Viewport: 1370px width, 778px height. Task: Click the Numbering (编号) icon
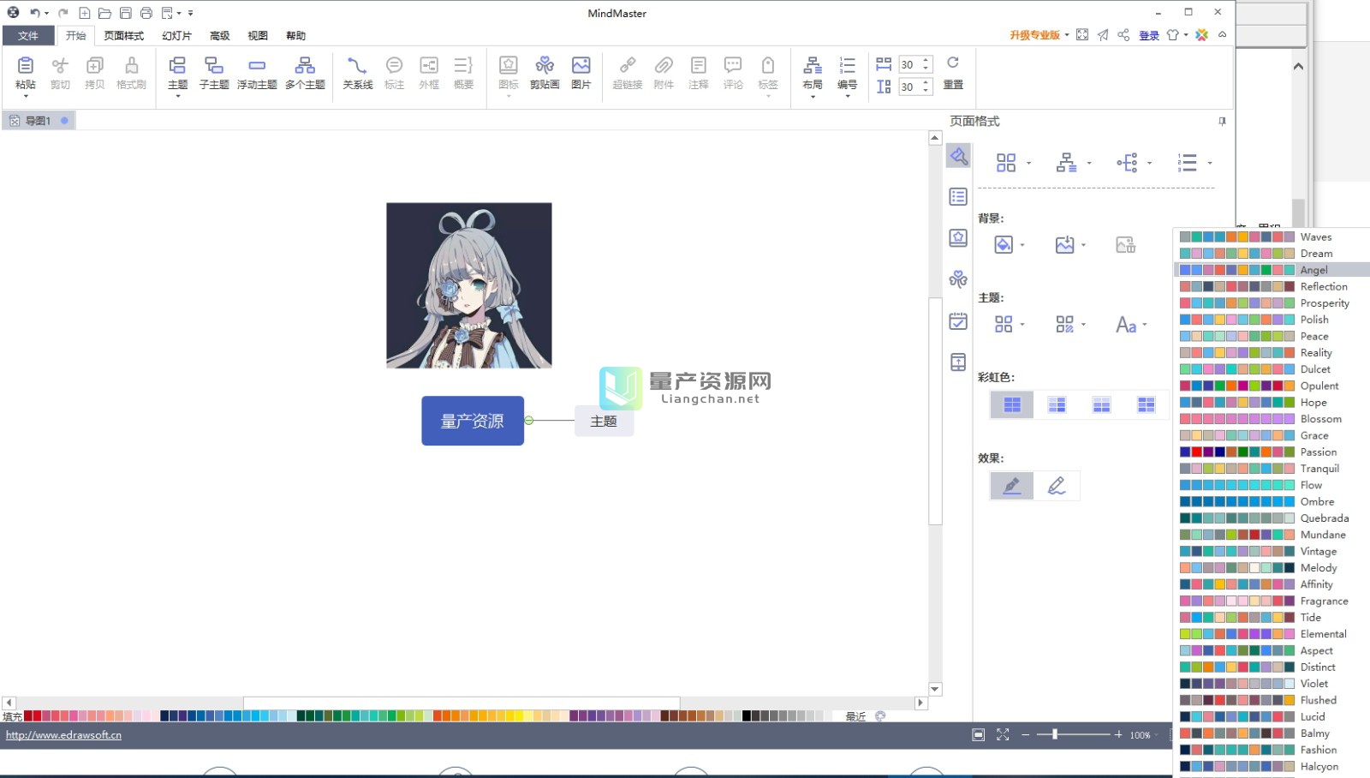coord(847,66)
